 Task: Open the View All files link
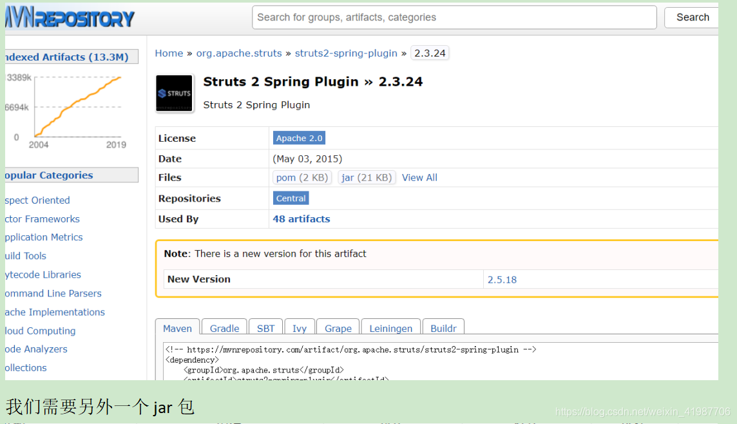coord(419,178)
